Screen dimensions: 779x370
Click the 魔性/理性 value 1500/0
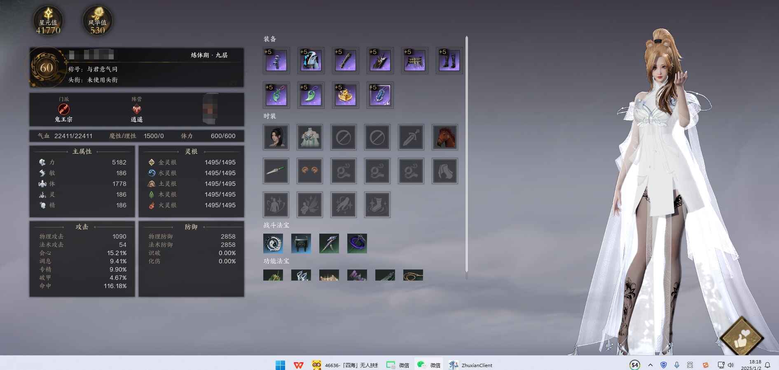coord(154,136)
